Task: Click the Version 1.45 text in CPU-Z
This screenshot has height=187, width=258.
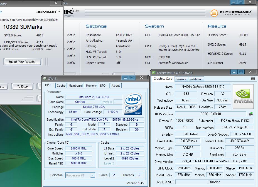Action: [135, 183]
